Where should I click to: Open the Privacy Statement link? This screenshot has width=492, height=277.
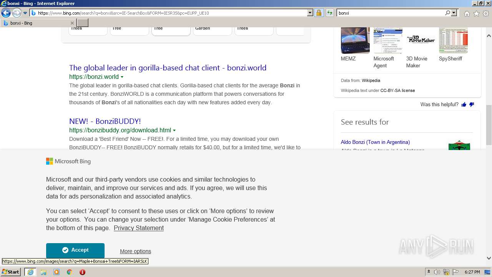coord(139,228)
